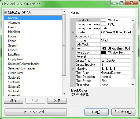Click the ImageSpacing value 2
The width and height of the screenshot is (140, 119).
(116, 65)
